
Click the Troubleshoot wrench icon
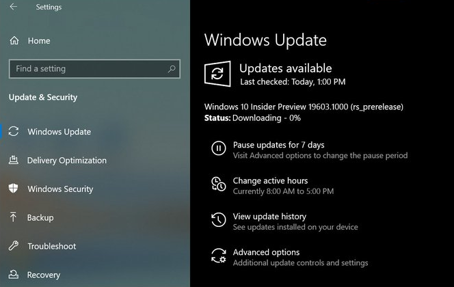coord(13,245)
